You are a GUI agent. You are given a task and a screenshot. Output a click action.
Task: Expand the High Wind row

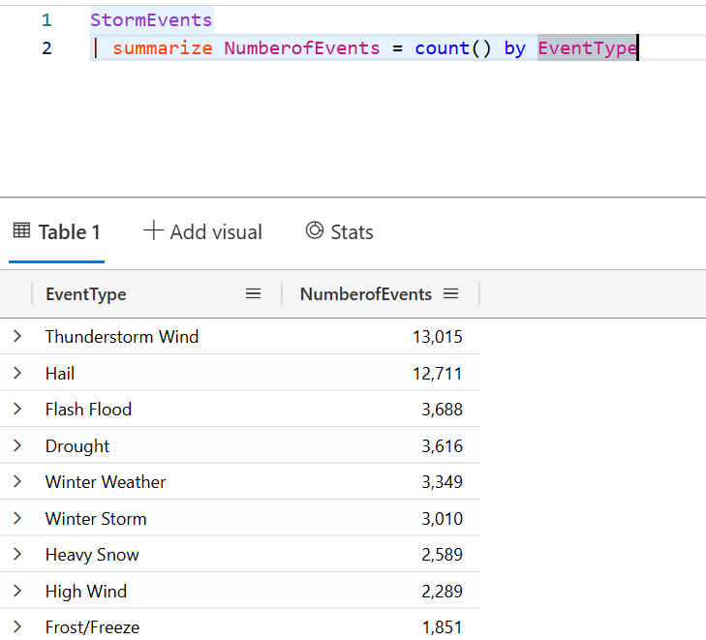17,591
